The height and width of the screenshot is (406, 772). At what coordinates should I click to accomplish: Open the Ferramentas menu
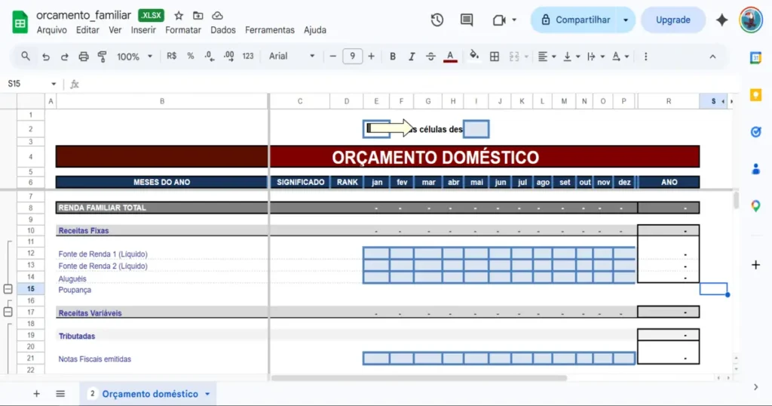pyautogui.click(x=270, y=30)
